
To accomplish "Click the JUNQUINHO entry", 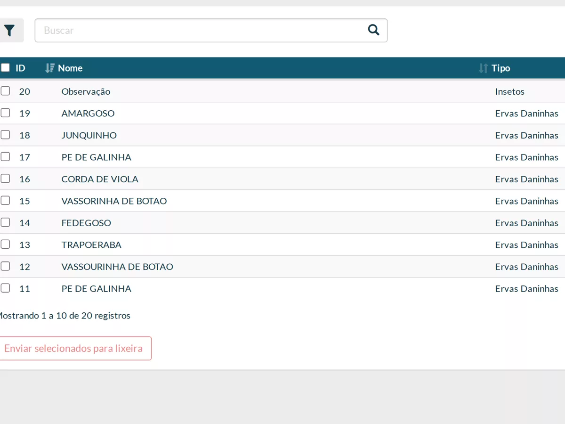I will (89, 135).
